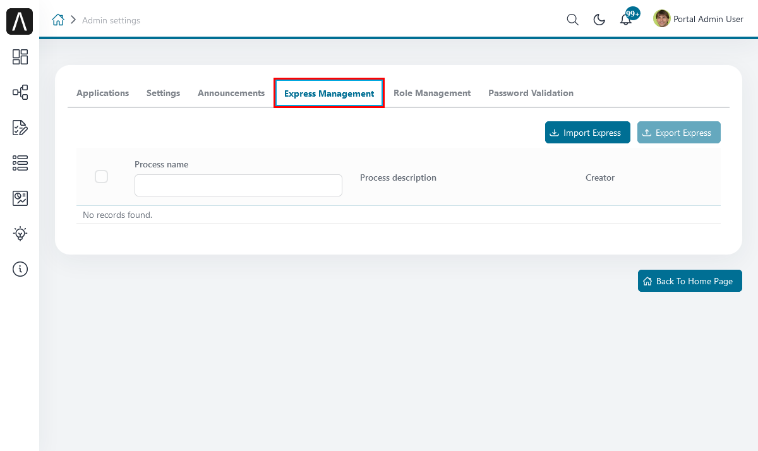Focus the Process name filter field
Image resolution: width=758 pixels, height=451 pixels.
click(x=238, y=186)
